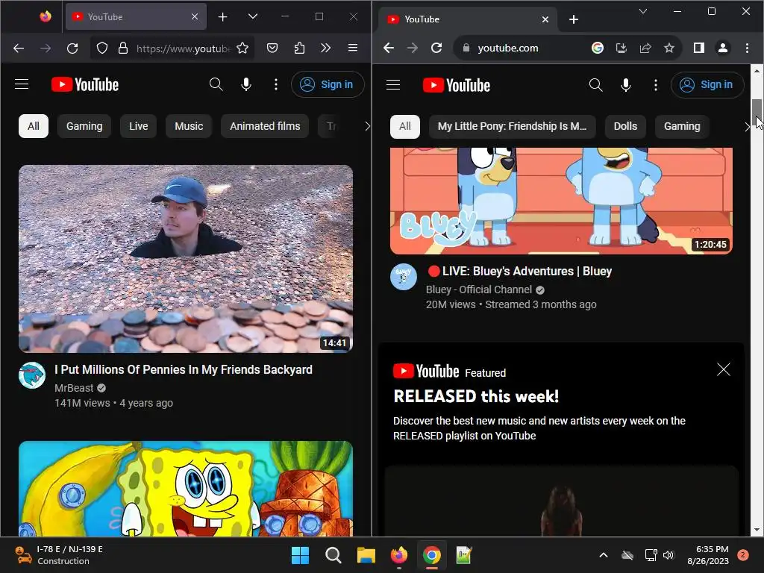Select the YouTube tab in Firefox

point(136,16)
